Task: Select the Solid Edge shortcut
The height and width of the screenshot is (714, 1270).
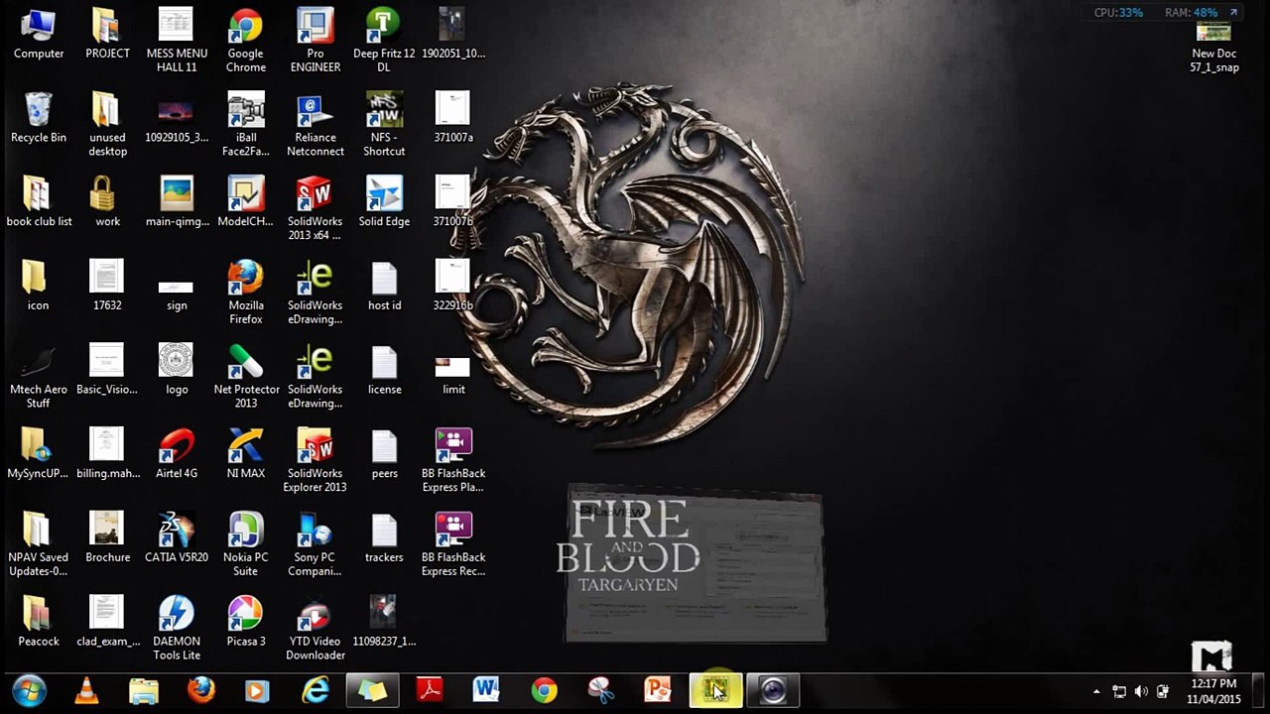Action: coord(384,202)
